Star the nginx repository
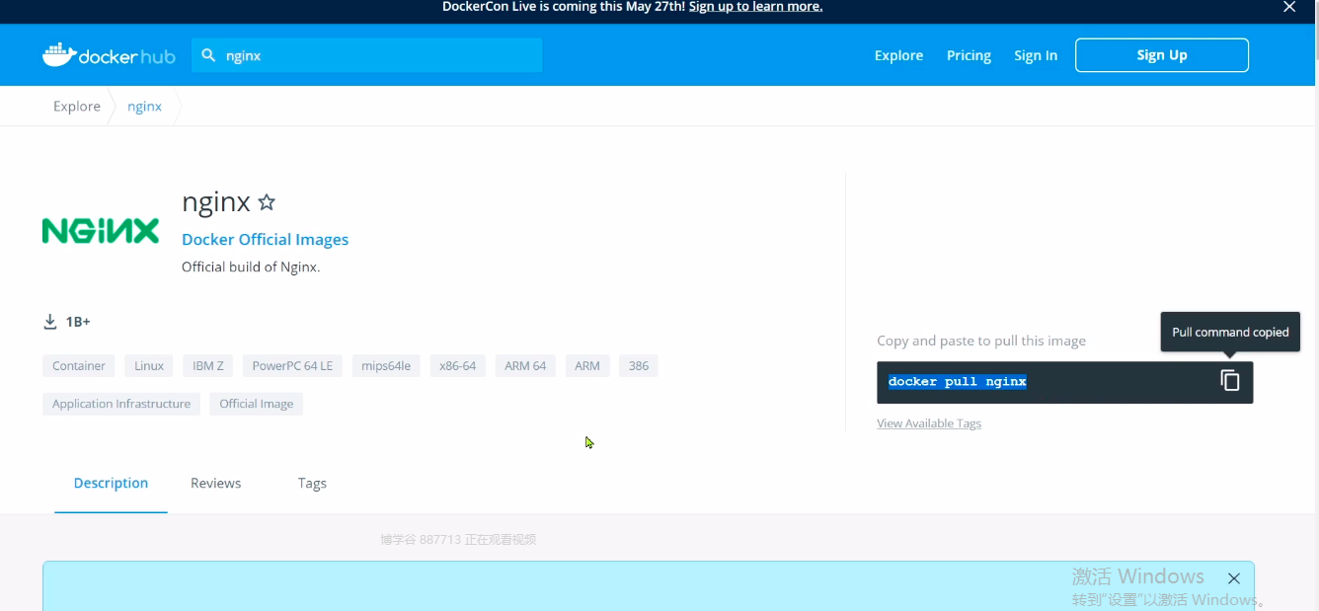The image size is (1319, 611). pos(267,202)
